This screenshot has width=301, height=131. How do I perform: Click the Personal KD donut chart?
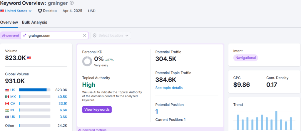87,61
